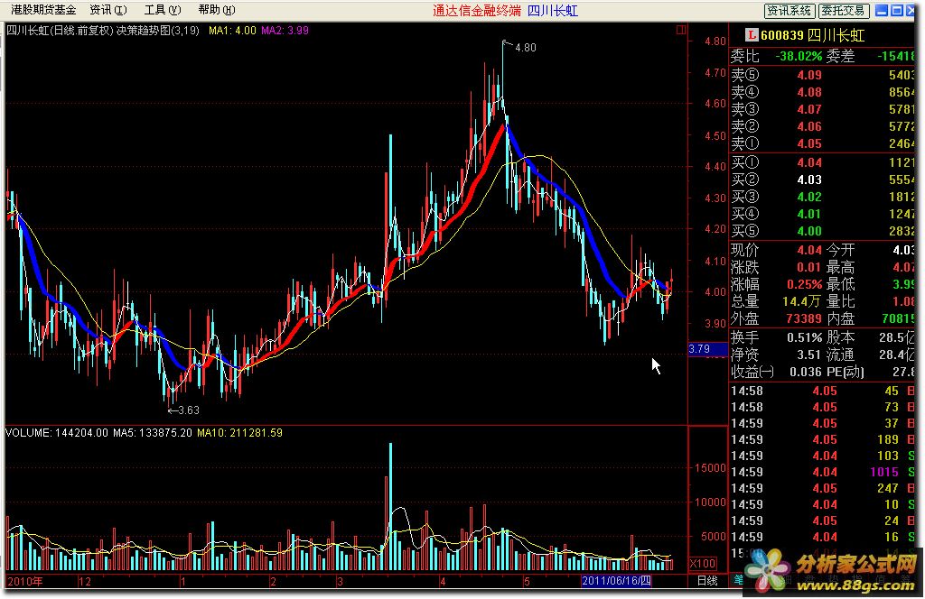Image resolution: width=925 pixels, height=599 pixels.
Task: Click the 卖② ask row at 4.06
Action: click(x=822, y=126)
